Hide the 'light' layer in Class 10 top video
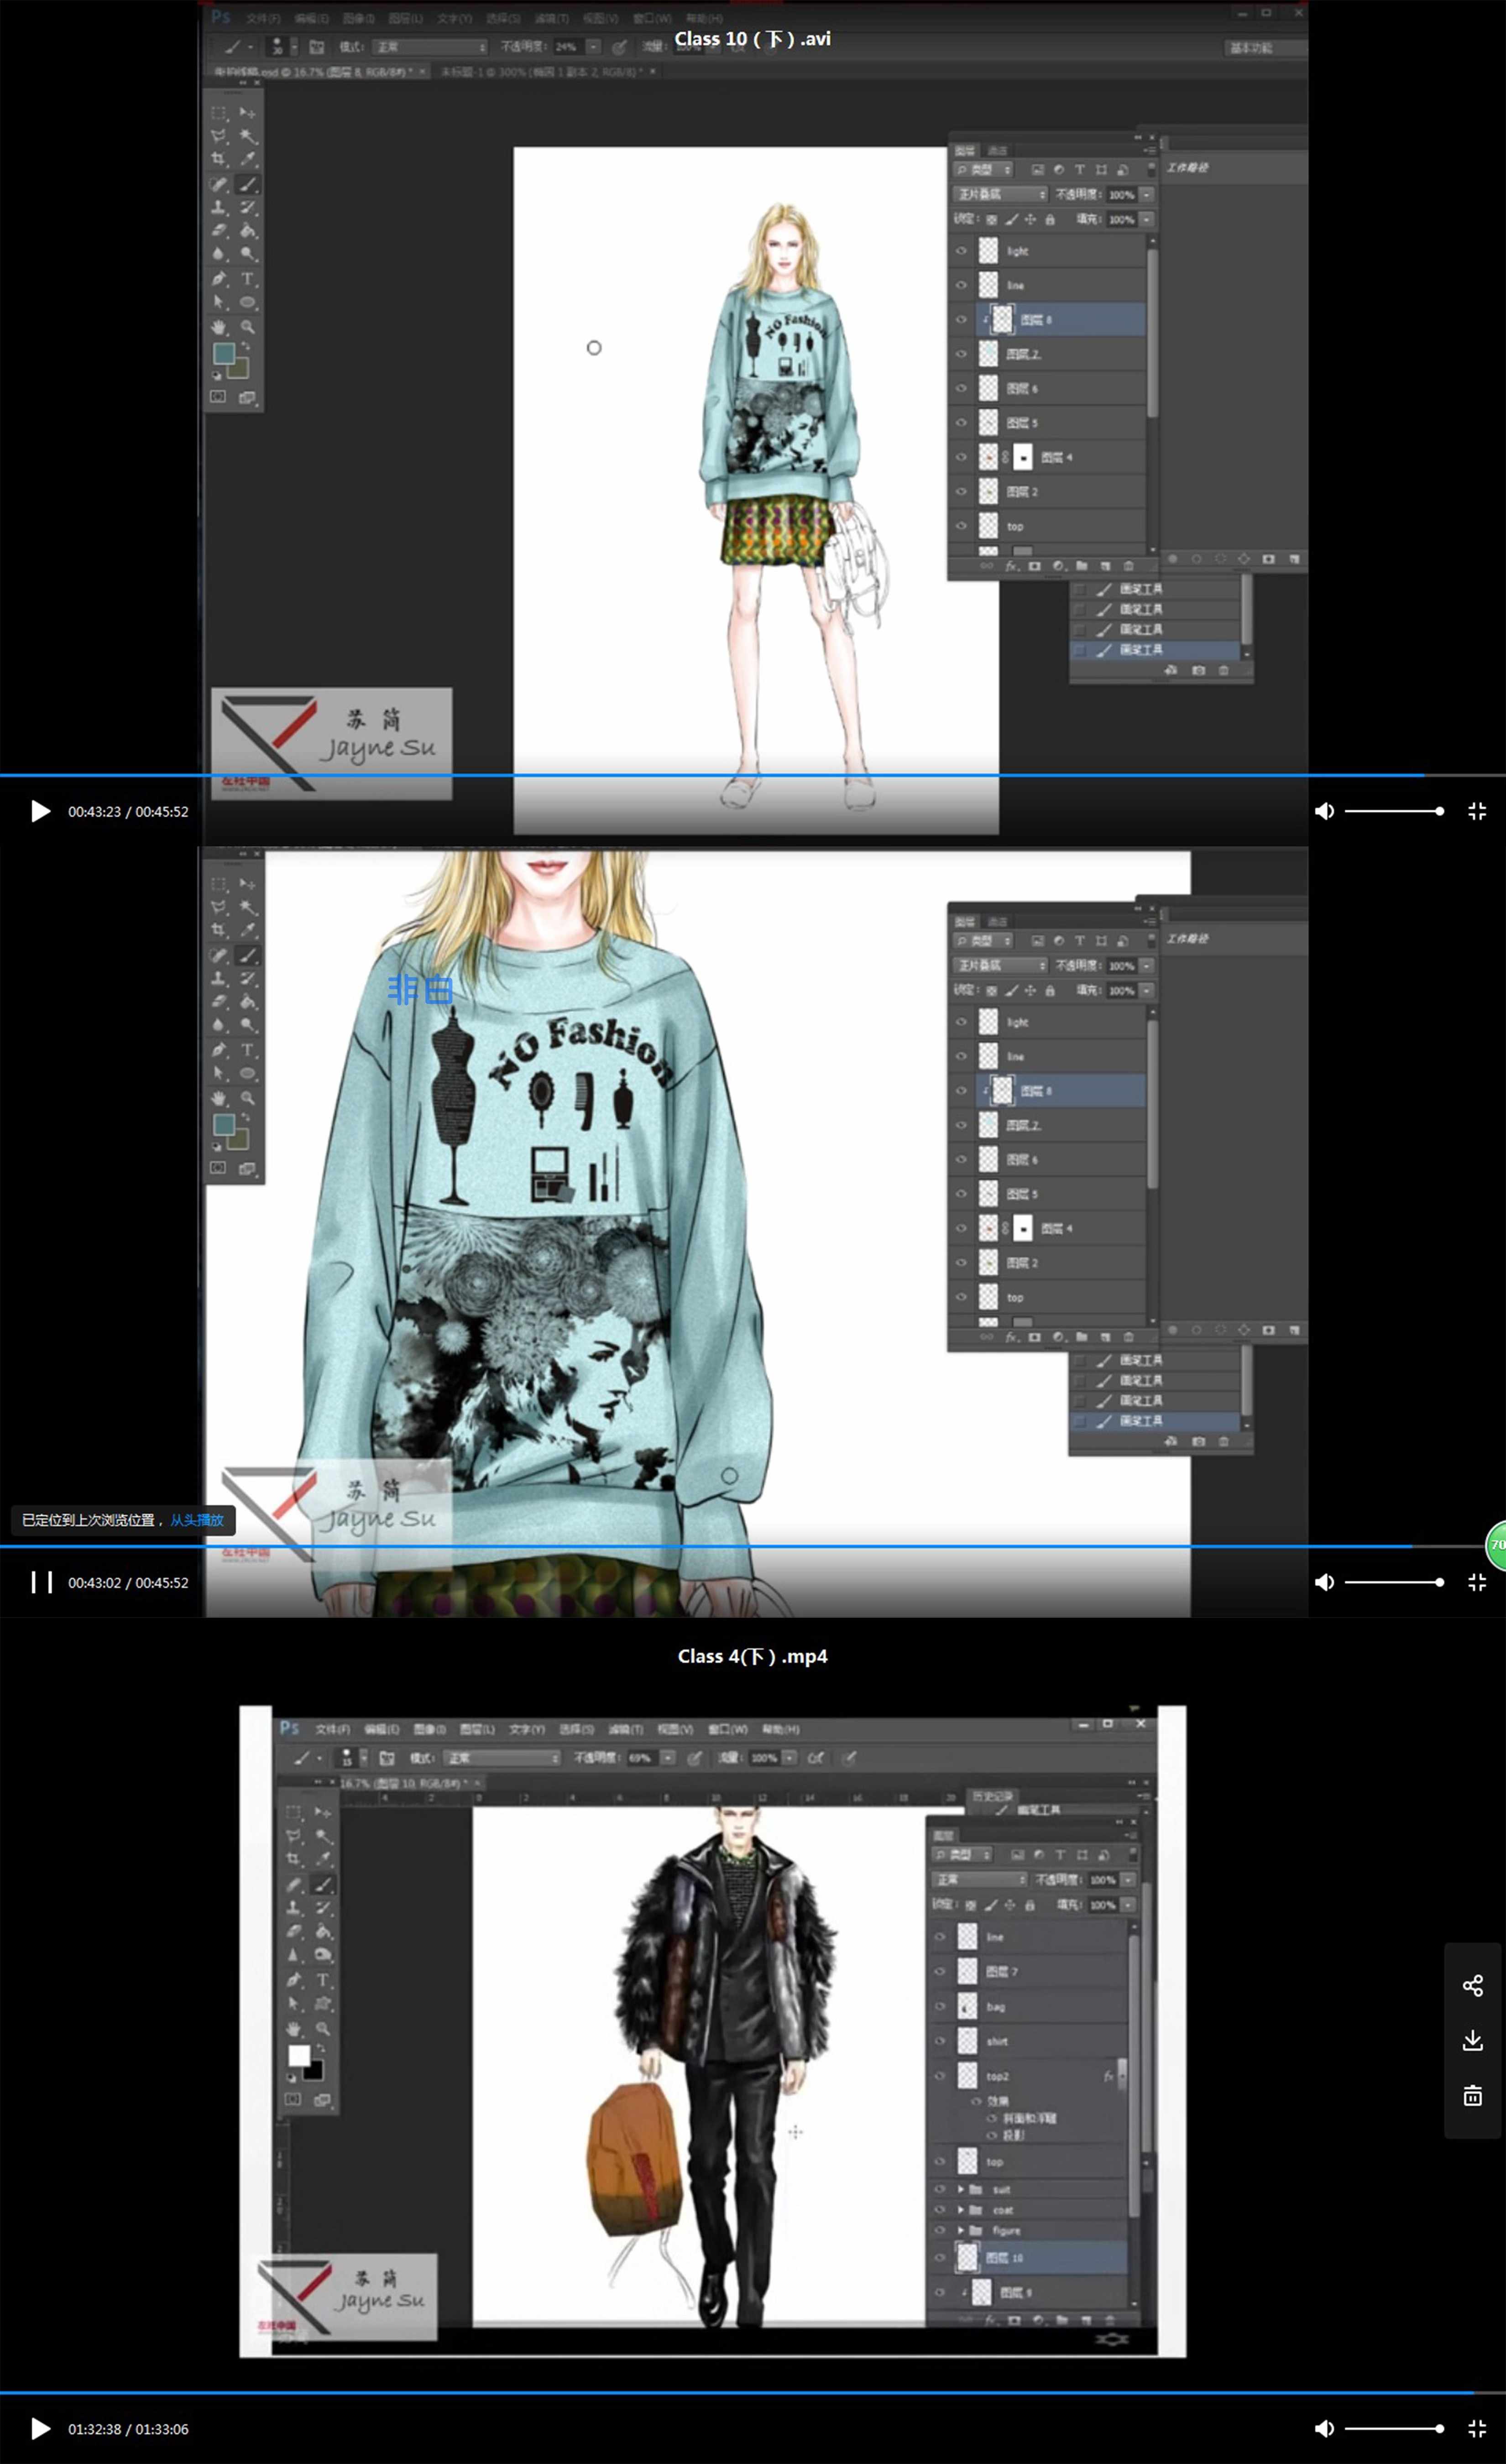 [x=962, y=251]
